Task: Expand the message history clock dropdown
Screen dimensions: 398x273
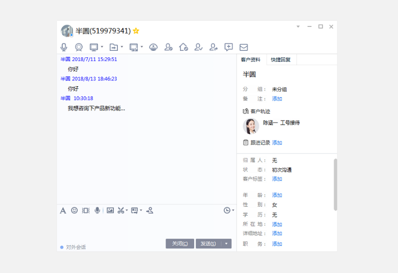Action: click(x=233, y=211)
